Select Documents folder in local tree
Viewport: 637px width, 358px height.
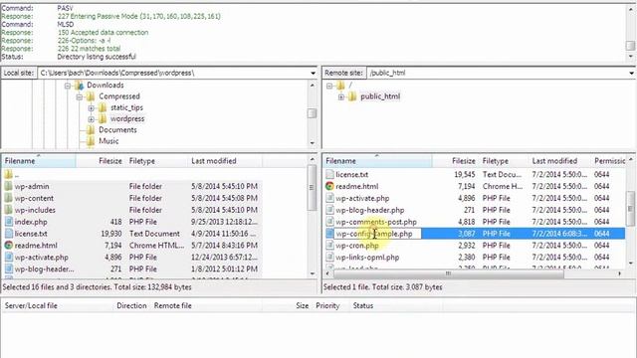(117, 130)
